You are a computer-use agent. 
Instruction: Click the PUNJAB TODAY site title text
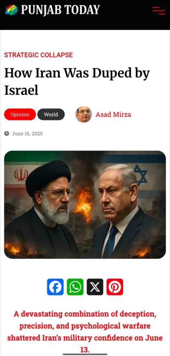pos(60,10)
